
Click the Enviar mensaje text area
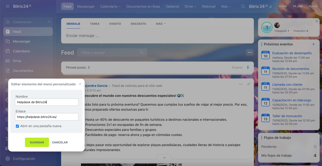157,36
